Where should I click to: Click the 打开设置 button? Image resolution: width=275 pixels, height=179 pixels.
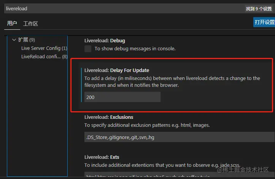point(264,22)
